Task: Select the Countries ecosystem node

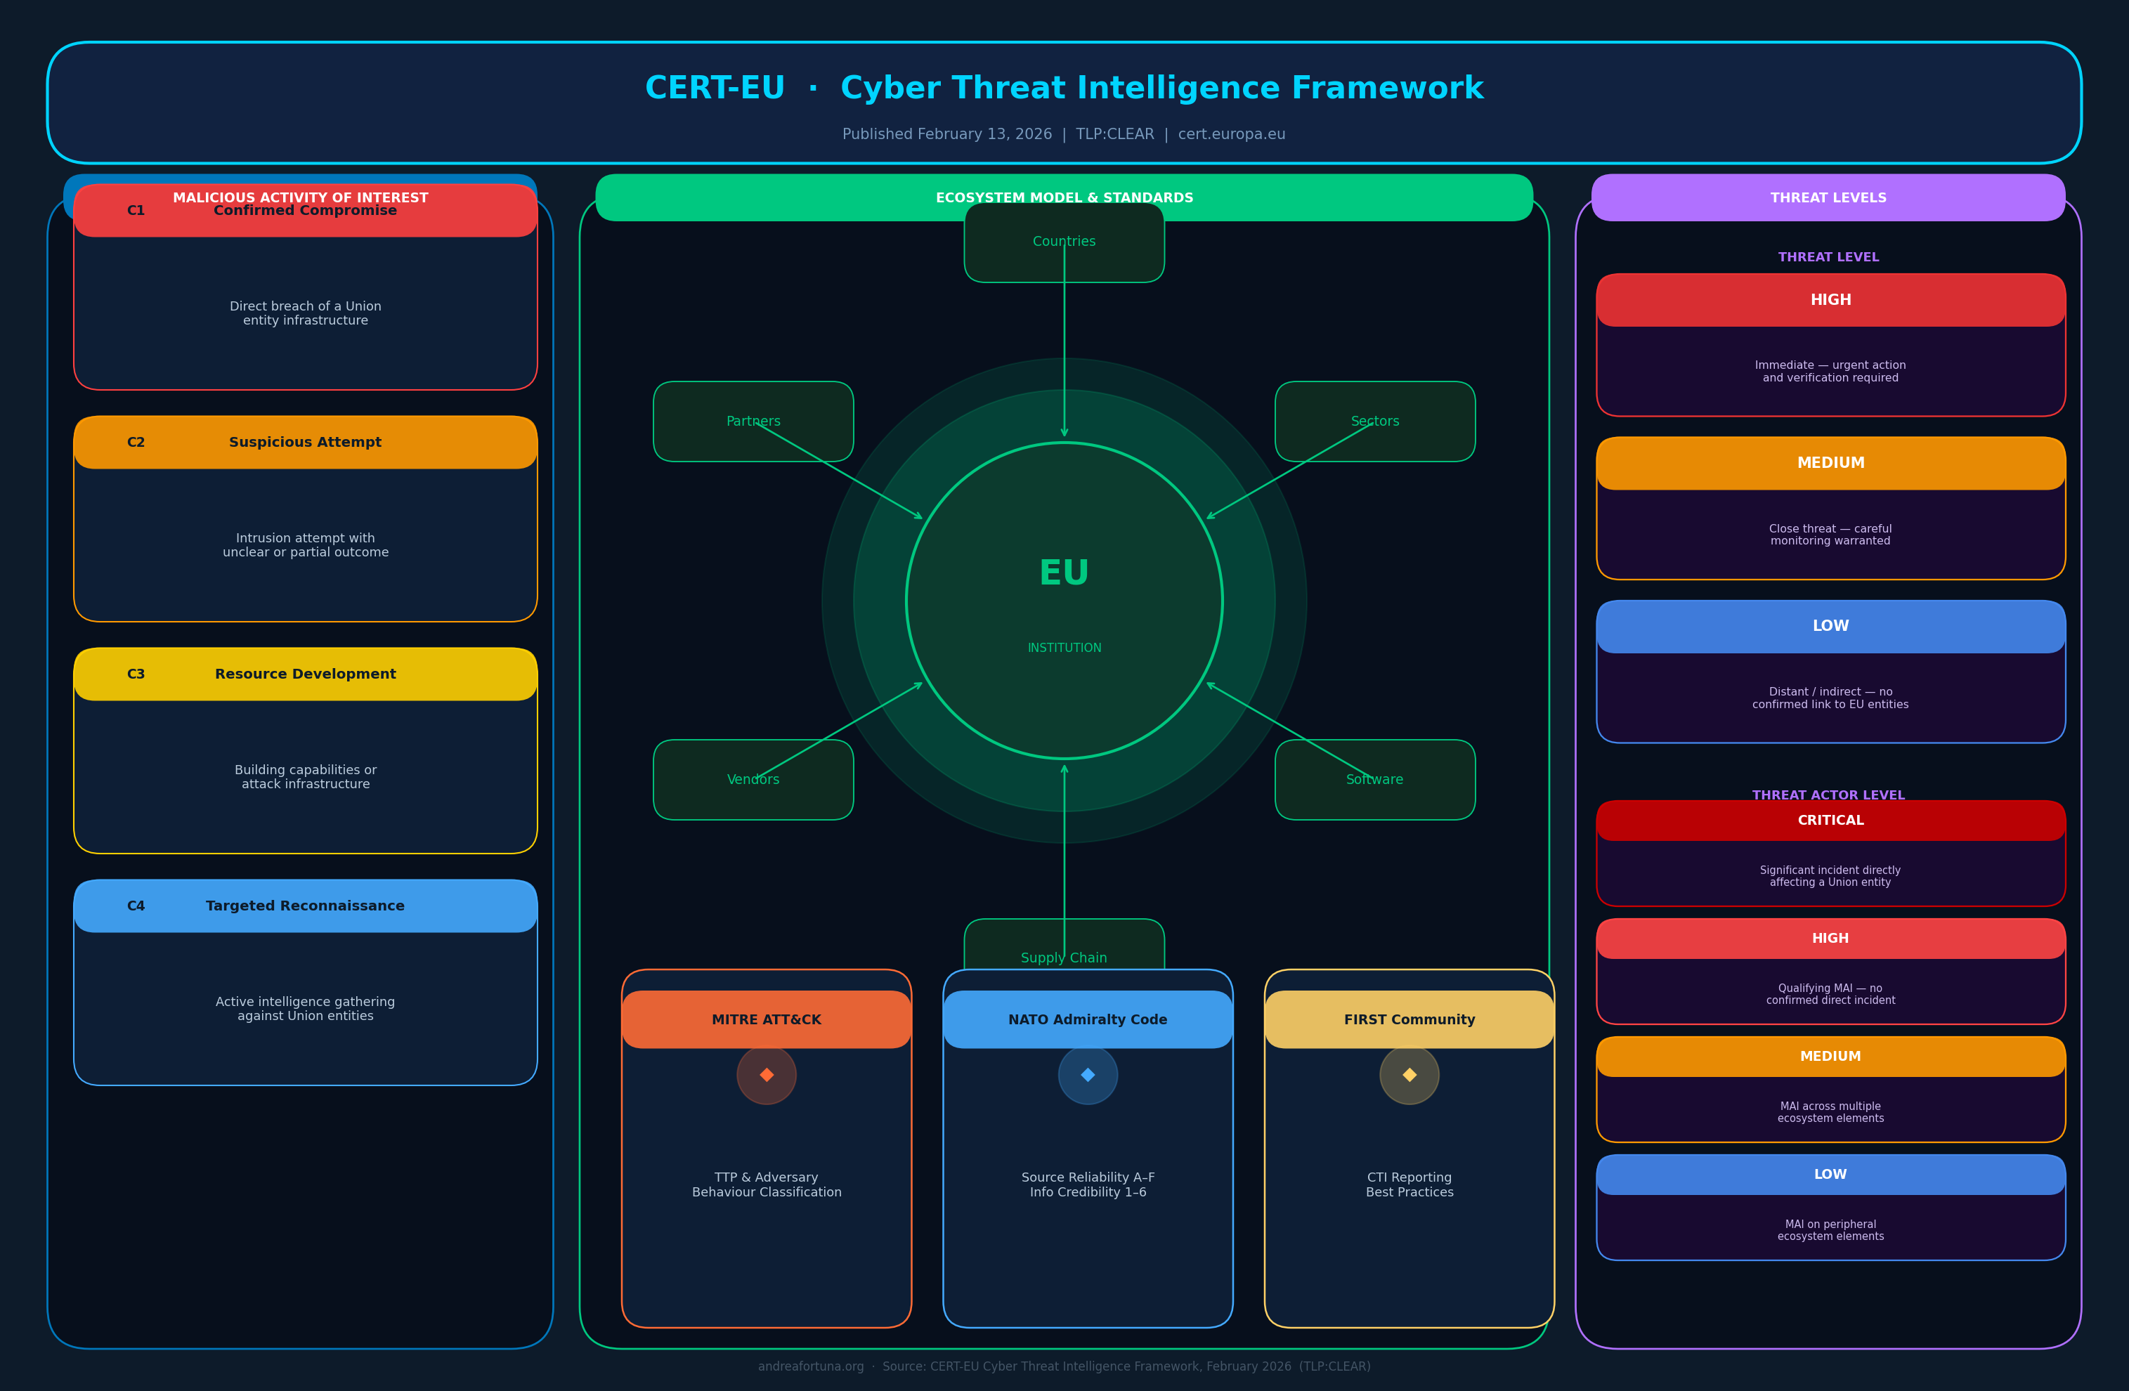Action: [x=1064, y=241]
